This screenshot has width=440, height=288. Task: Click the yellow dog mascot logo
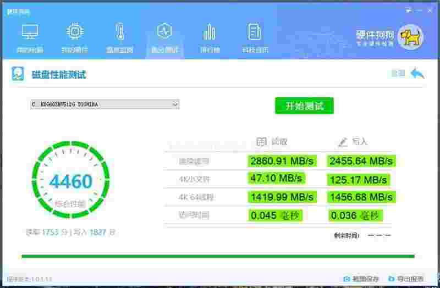[410, 37]
